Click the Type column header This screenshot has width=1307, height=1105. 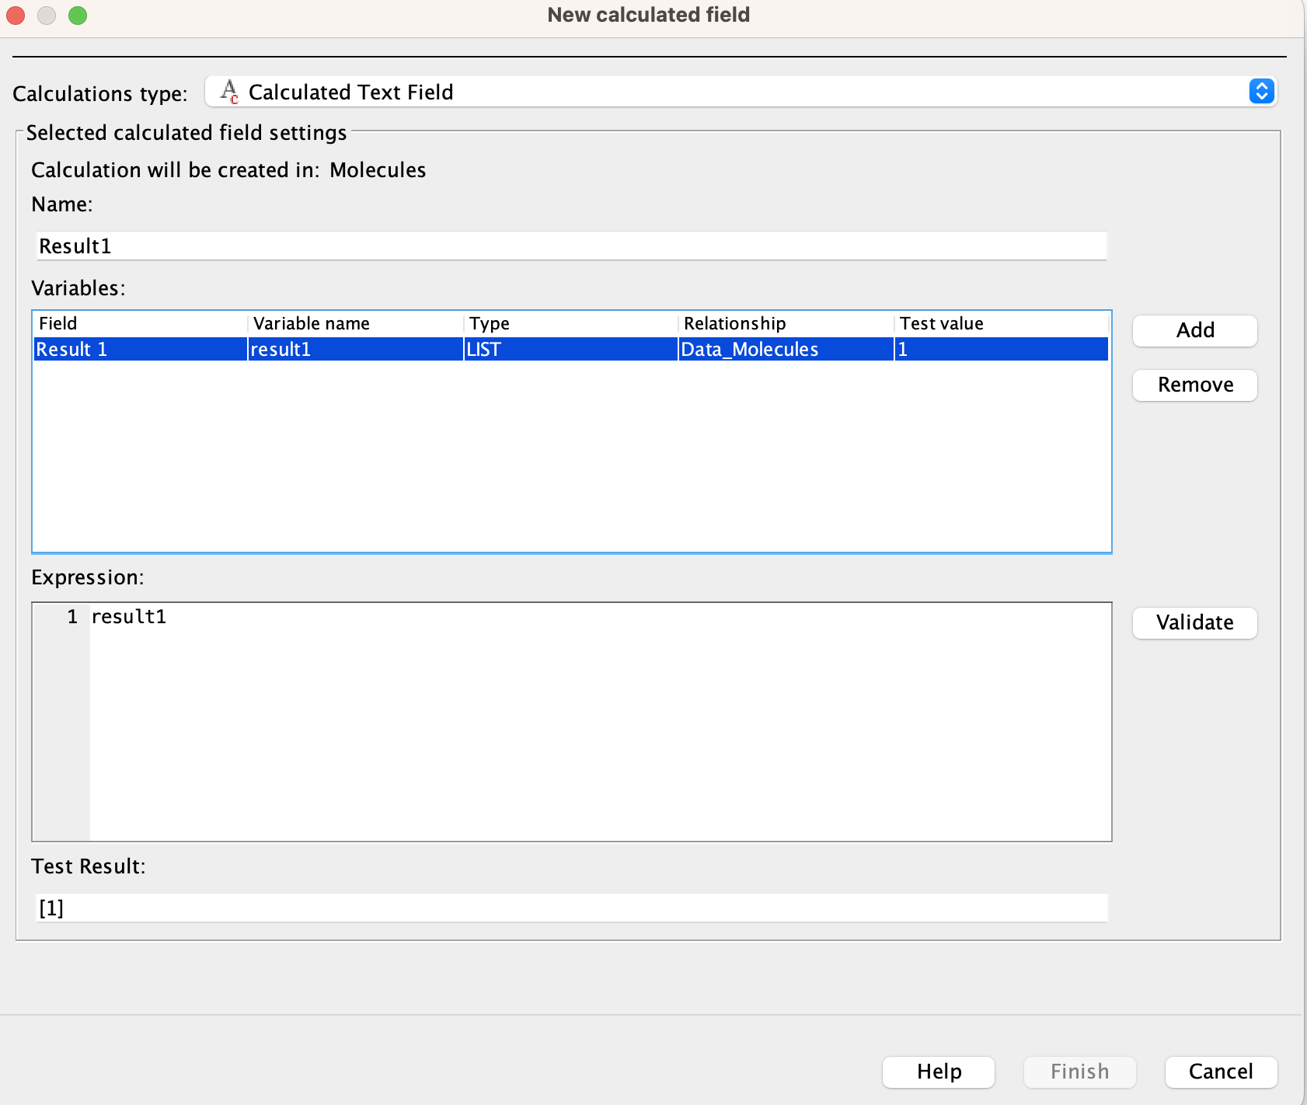coord(570,323)
